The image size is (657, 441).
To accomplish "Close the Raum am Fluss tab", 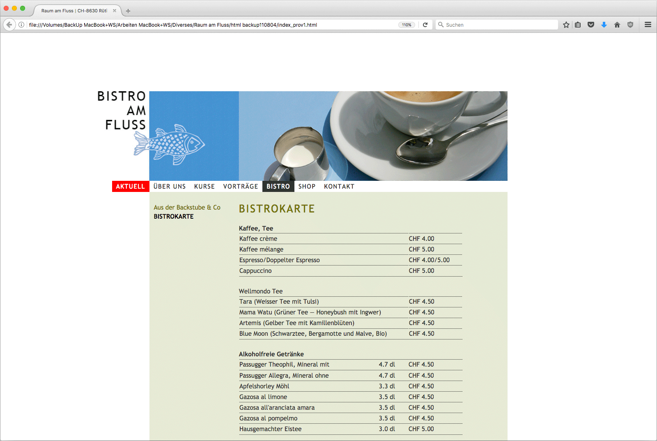I will pos(115,11).
